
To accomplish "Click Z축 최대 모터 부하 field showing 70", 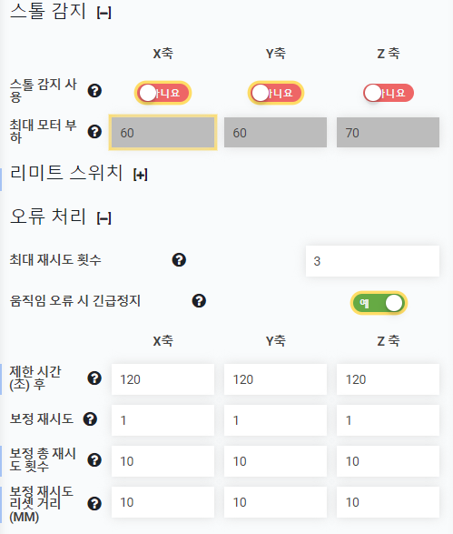I will click(389, 133).
